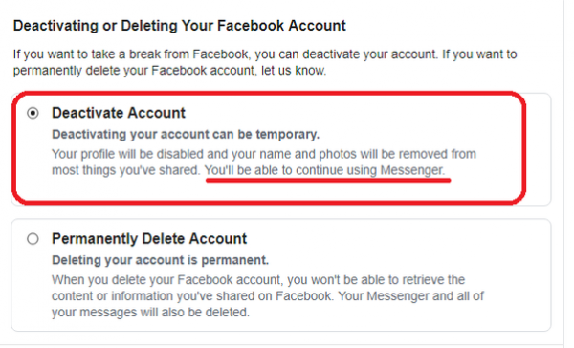574x348 pixels.
Task: Click 'your messages will also be deleted' line
Action: click(150, 313)
